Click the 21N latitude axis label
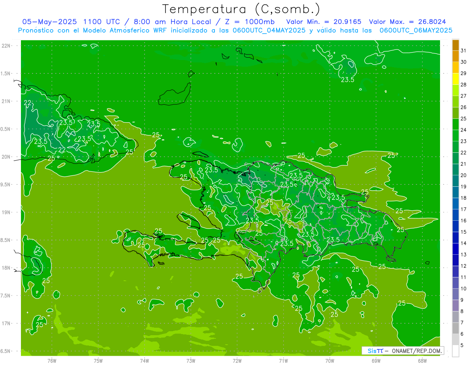The height and width of the screenshot is (366, 474). (x=6, y=101)
